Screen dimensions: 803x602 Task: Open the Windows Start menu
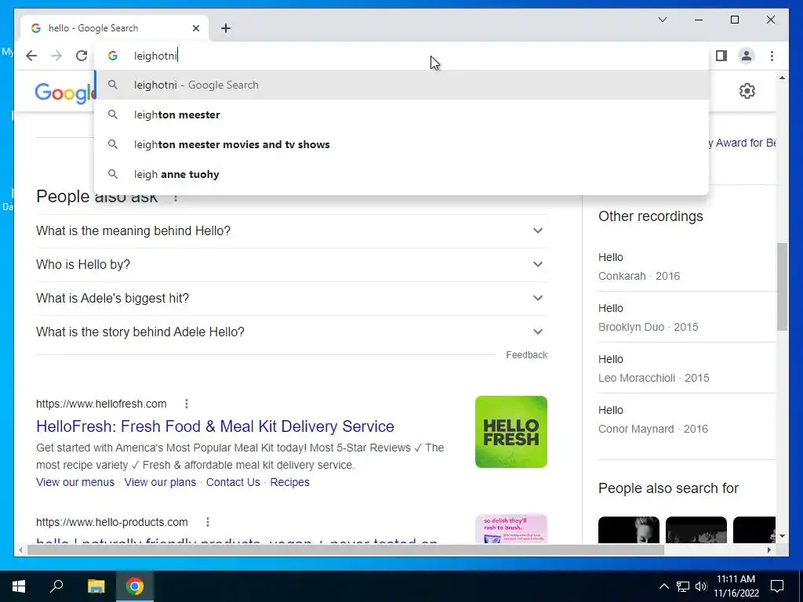(x=19, y=586)
